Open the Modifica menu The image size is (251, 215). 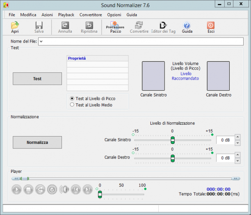28,15
